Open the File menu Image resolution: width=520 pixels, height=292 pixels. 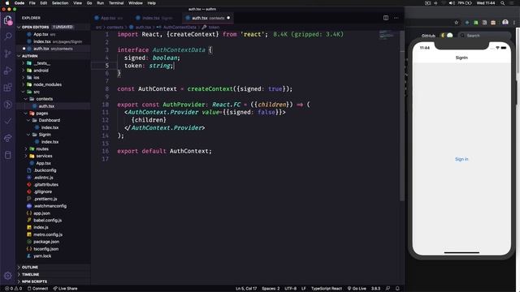pos(32,3)
